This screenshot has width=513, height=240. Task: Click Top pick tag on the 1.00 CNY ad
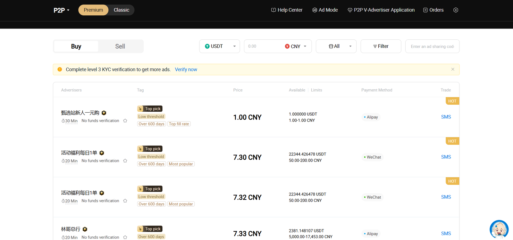click(150, 109)
